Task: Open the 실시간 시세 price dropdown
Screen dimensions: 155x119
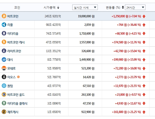Action: (85, 8)
